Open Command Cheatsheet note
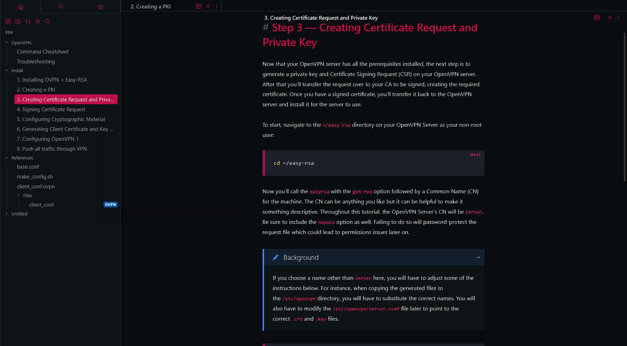Viewport: 627px width, 346px height. tap(43, 52)
